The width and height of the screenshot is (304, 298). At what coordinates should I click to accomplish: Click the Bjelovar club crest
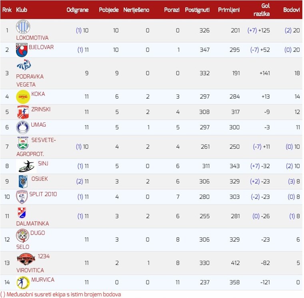pos(22,50)
